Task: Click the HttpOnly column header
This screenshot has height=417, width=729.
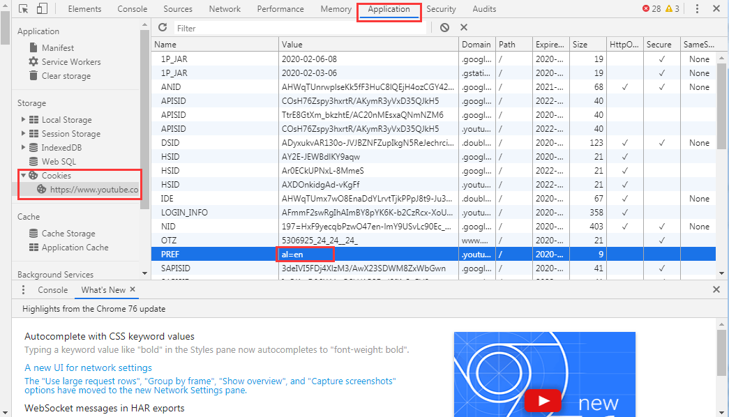Action: click(x=624, y=45)
